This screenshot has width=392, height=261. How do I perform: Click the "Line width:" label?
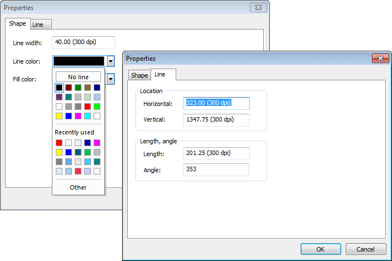click(x=27, y=43)
